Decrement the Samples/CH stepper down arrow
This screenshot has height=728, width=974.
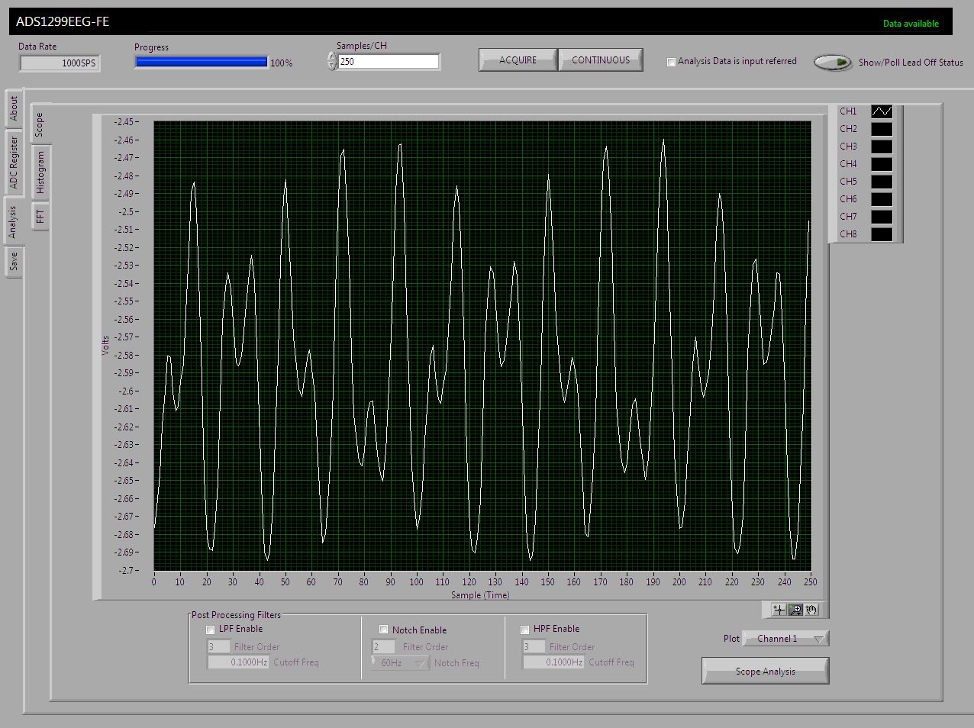coord(332,66)
